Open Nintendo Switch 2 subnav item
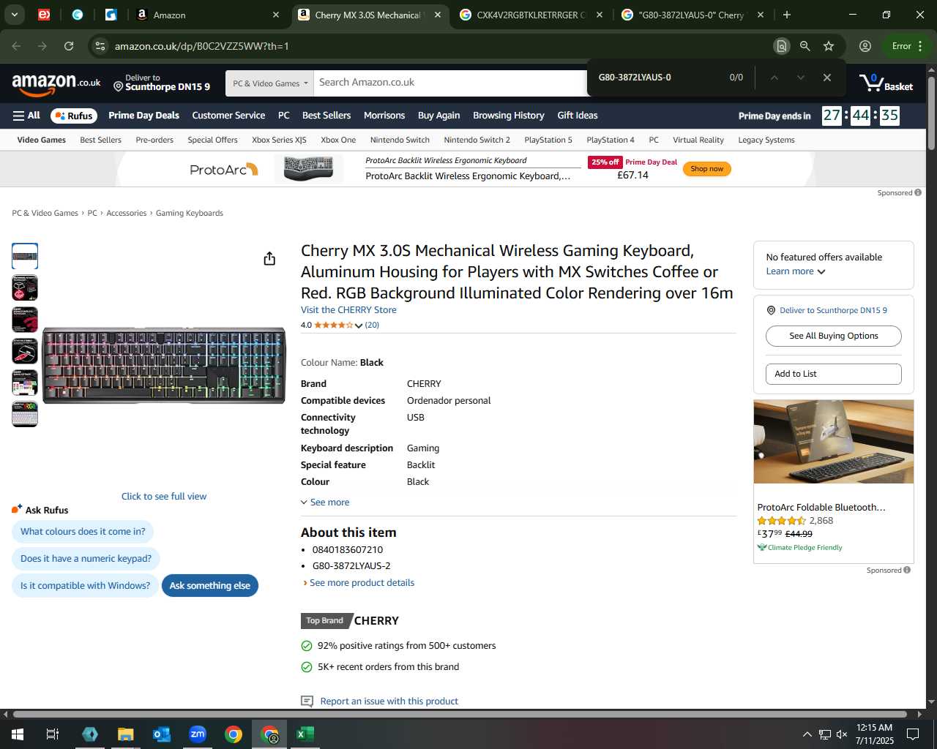 477,140
